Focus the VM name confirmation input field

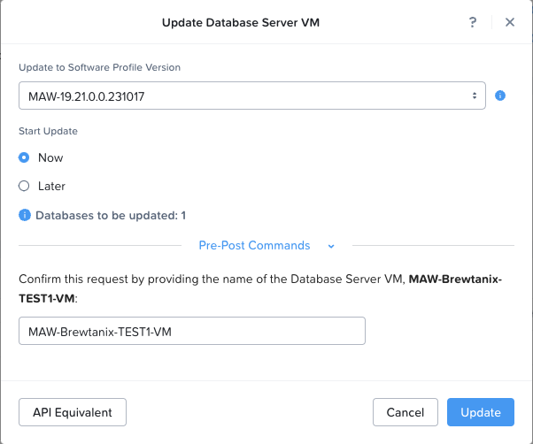coord(192,331)
